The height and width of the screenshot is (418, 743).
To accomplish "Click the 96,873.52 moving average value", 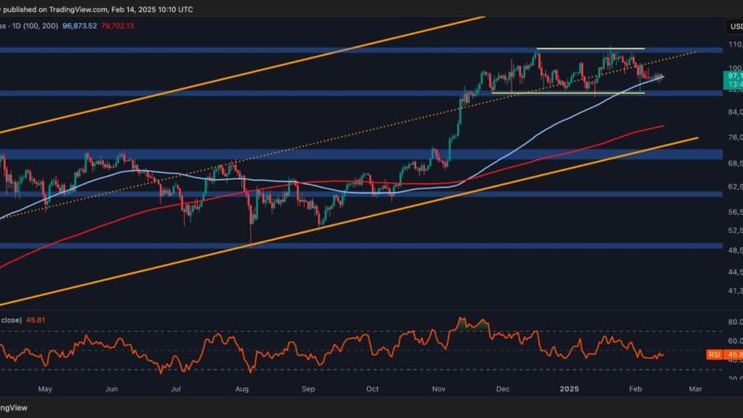I will pos(80,26).
